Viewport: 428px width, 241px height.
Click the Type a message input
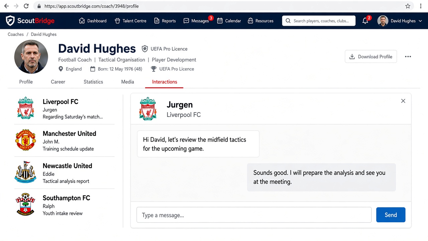click(x=254, y=215)
